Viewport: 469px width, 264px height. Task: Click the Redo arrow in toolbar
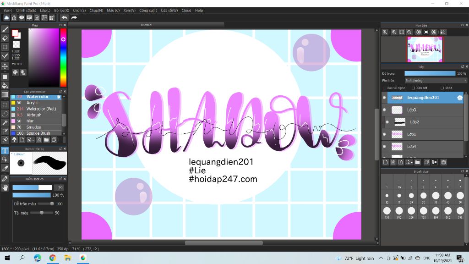click(x=74, y=18)
